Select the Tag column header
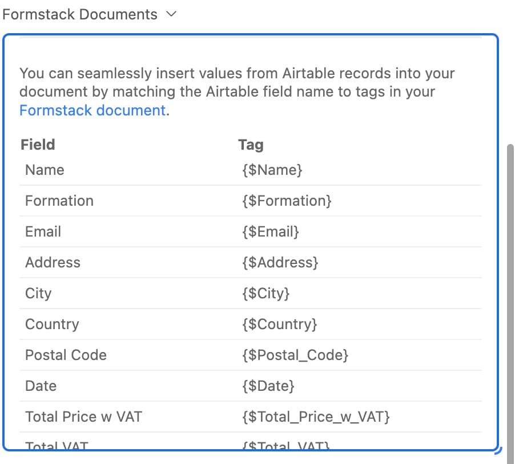515x464 pixels. (x=251, y=145)
